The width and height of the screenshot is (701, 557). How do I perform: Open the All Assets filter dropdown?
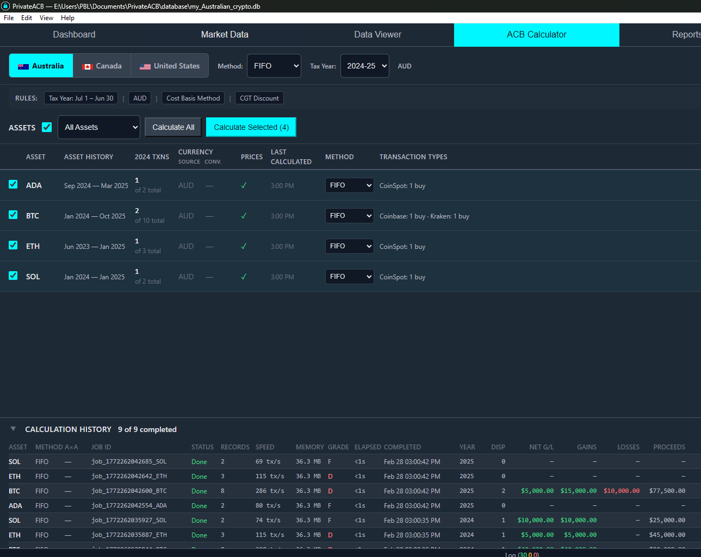click(99, 127)
